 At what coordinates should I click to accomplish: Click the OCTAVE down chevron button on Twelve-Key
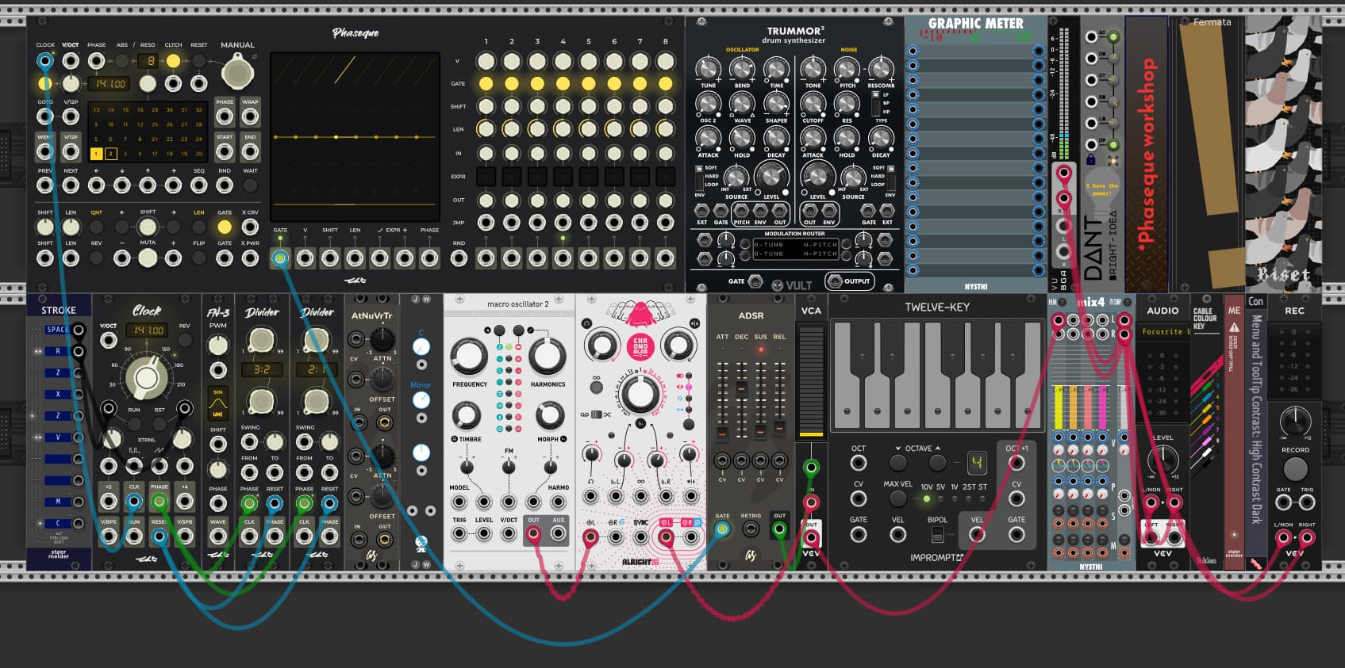897,463
